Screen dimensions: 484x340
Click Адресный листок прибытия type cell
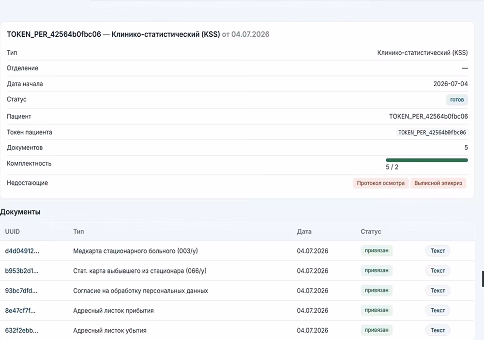(113, 310)
